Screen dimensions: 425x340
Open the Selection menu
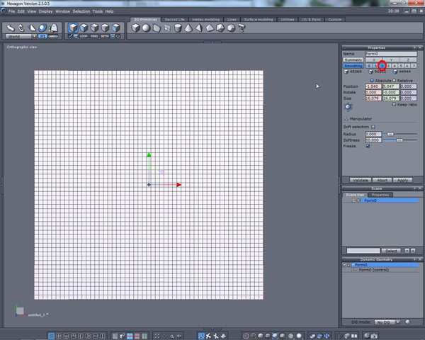[x=81, y=11]
